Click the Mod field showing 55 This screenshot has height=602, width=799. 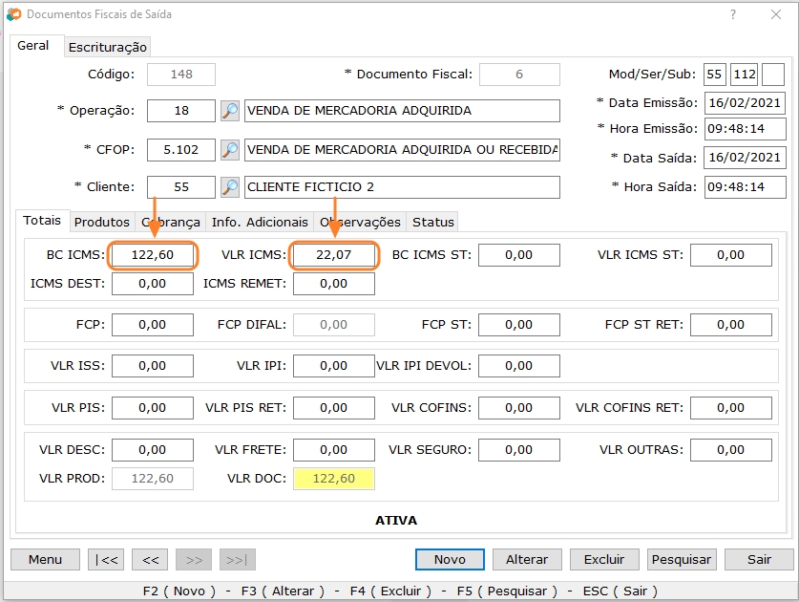(714, 75)
